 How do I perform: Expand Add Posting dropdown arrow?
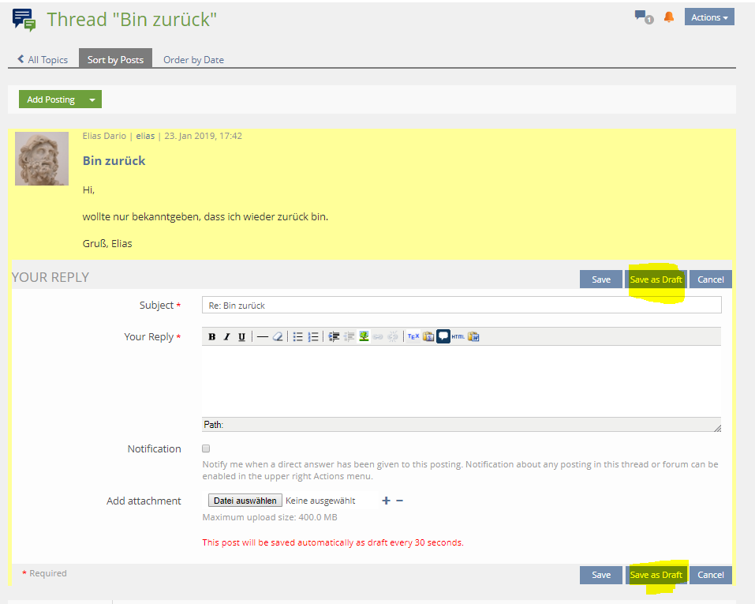[92, 99]
